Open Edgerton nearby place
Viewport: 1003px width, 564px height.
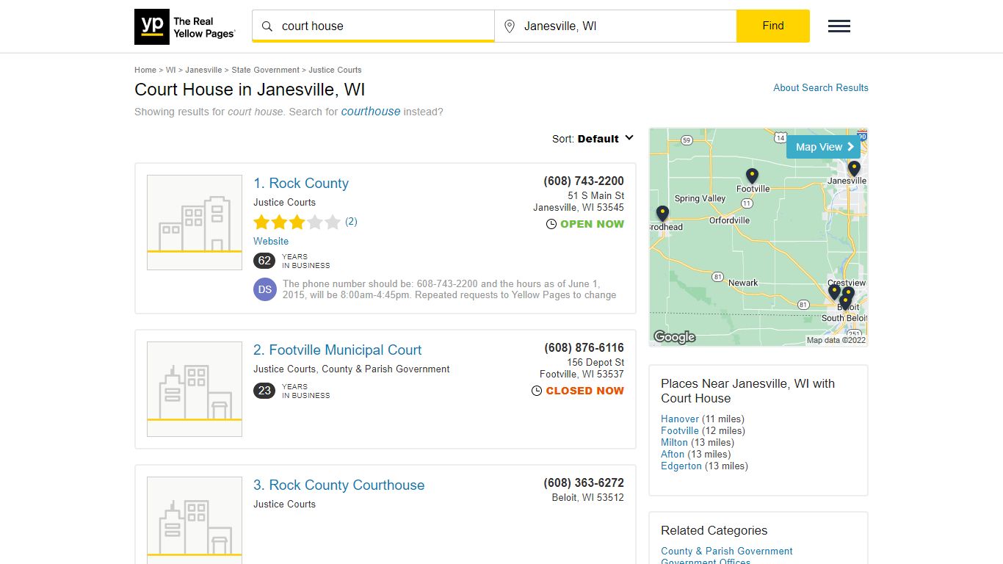(x=681, y=466)
